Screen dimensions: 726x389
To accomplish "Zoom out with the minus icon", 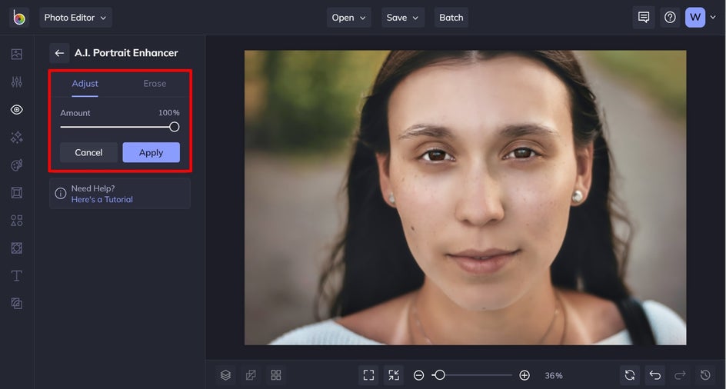I will (x=418, y=375).
